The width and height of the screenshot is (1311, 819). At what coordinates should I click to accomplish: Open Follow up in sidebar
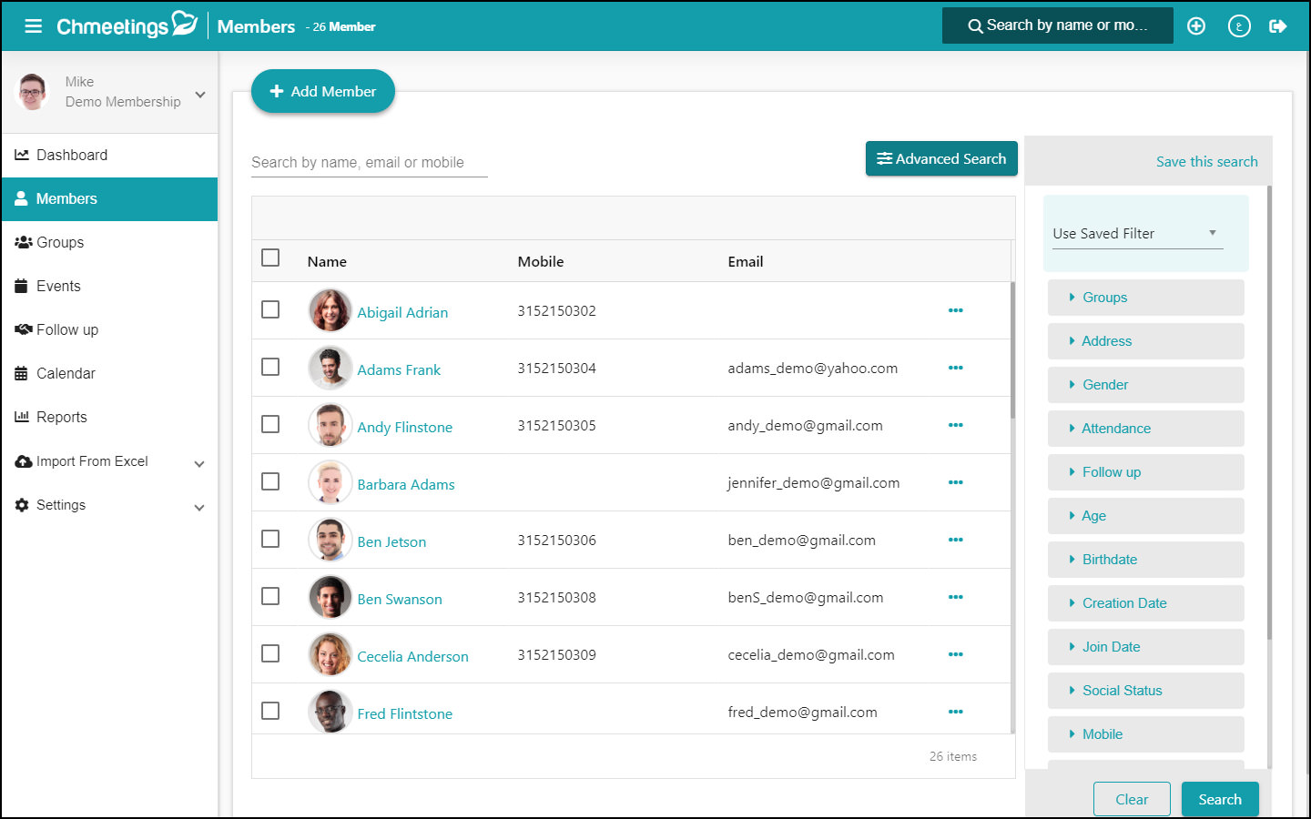109,330
